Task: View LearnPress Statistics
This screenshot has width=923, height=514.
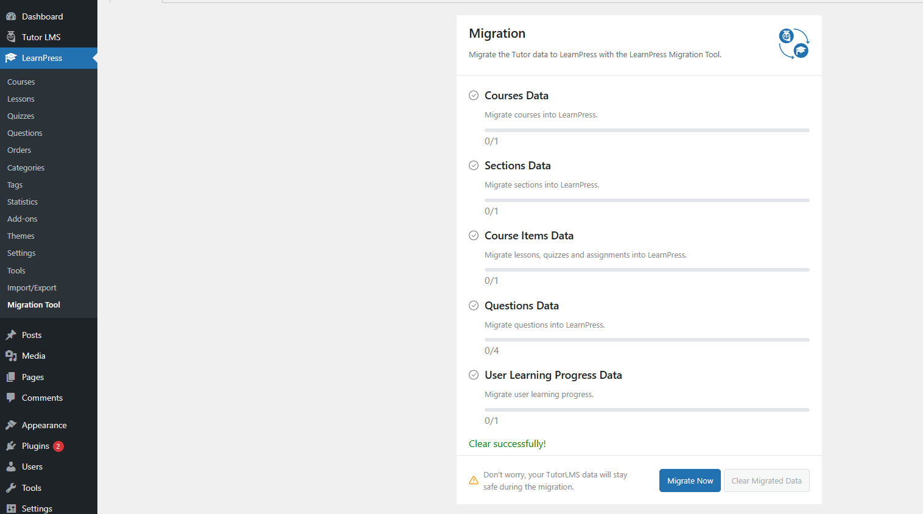Action: [x=23, y=202]
